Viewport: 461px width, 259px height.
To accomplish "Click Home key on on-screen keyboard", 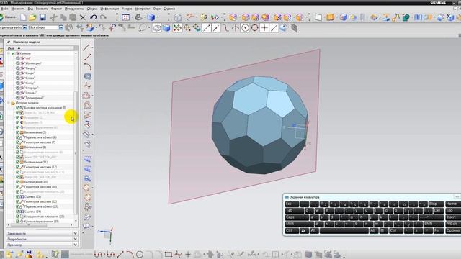I will tap(453, 204).
